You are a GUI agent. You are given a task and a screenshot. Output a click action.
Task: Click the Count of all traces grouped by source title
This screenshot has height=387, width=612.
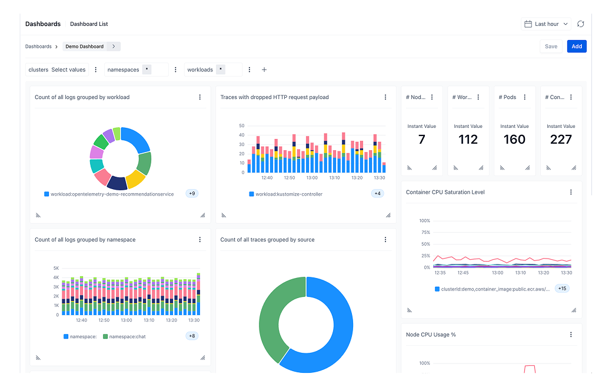(267, 240)
